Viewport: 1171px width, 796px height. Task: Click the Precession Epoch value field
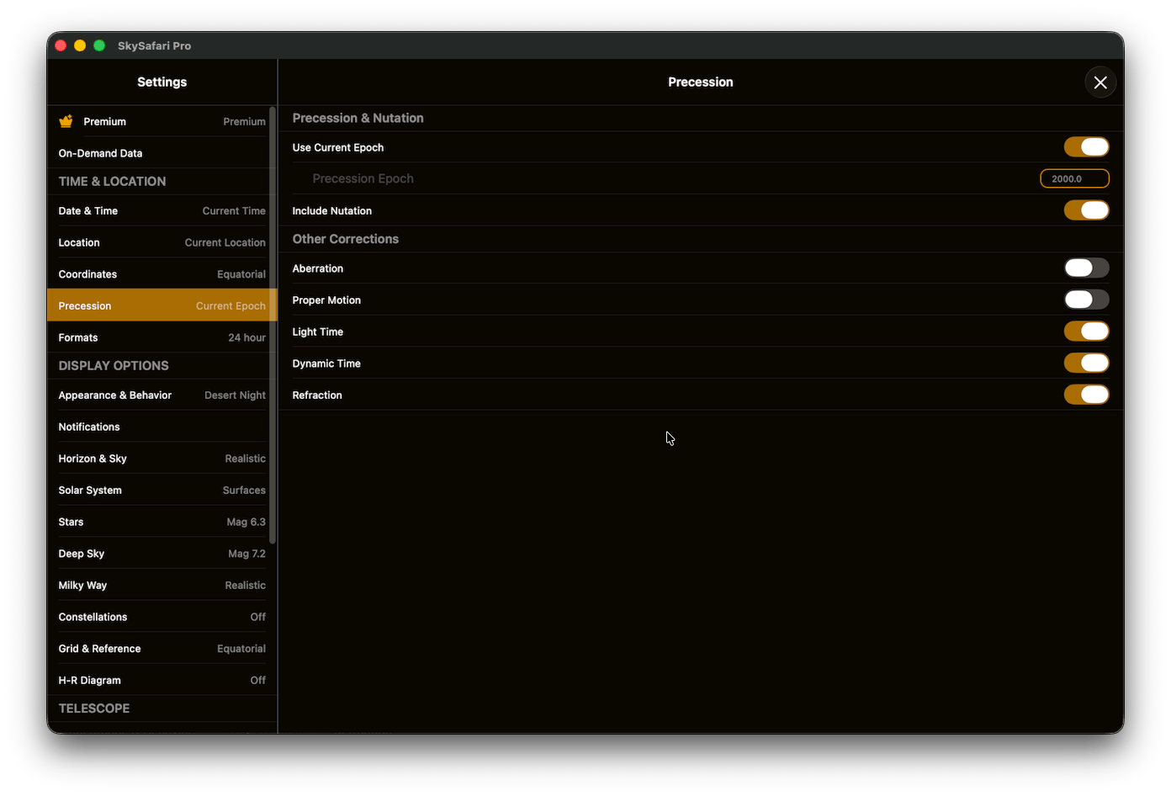pyautogui.click(x=1074, y=178)
